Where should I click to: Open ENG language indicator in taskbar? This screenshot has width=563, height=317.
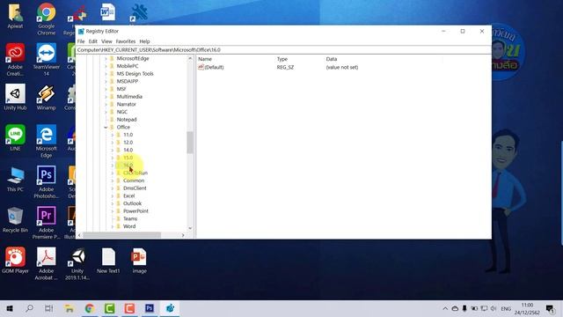tap(506, 309)
